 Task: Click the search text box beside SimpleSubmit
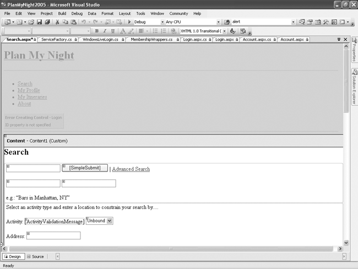point(34,168)
